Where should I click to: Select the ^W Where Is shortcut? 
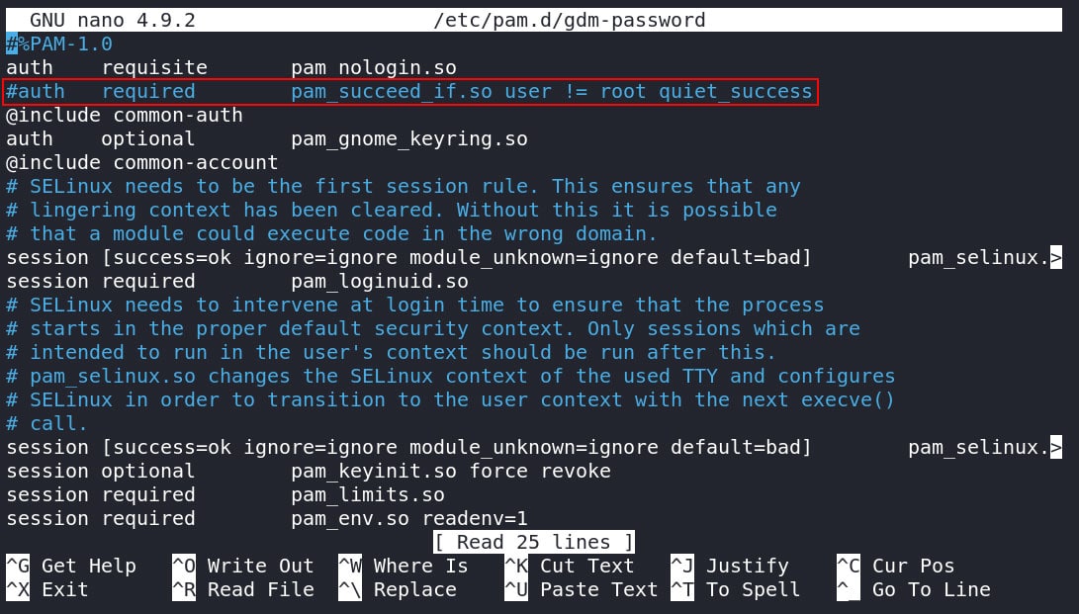tap(404, 566)
